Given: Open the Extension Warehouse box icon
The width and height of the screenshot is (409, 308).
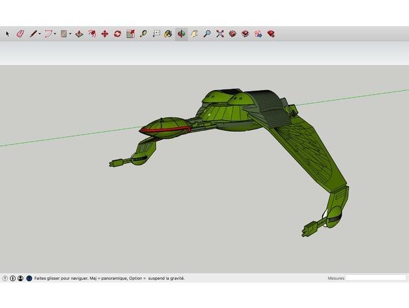Looking at the screenshot, I should click(x=246, y=34).
